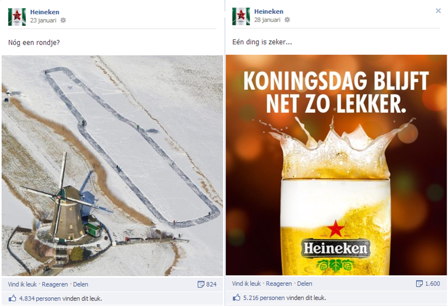This screenshot has height=306, width=448.
Task: Click the gear icon beside 28 januari
Action: click(287, 20)
